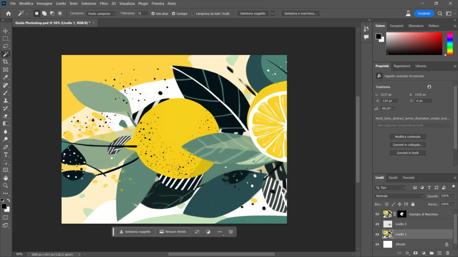Open the Filtro menu
The height and width of the screenshot is (257, 458).
point(103,4)
